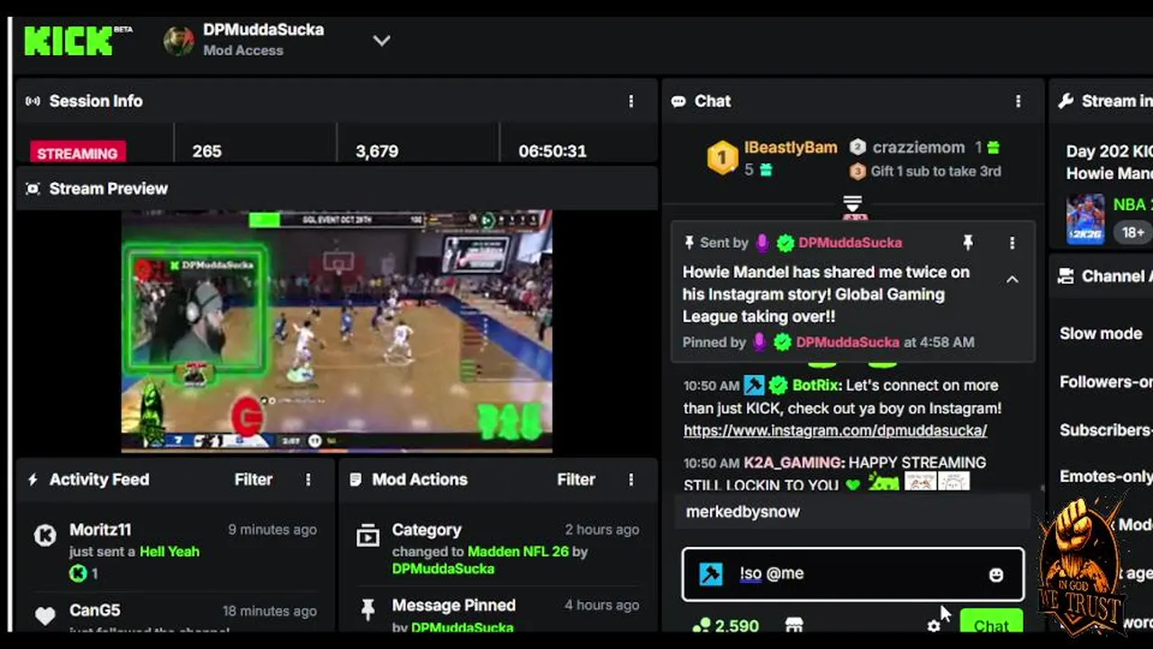
Task: Click the Stream Preview panel icon
Action: [x=33, y=188]
